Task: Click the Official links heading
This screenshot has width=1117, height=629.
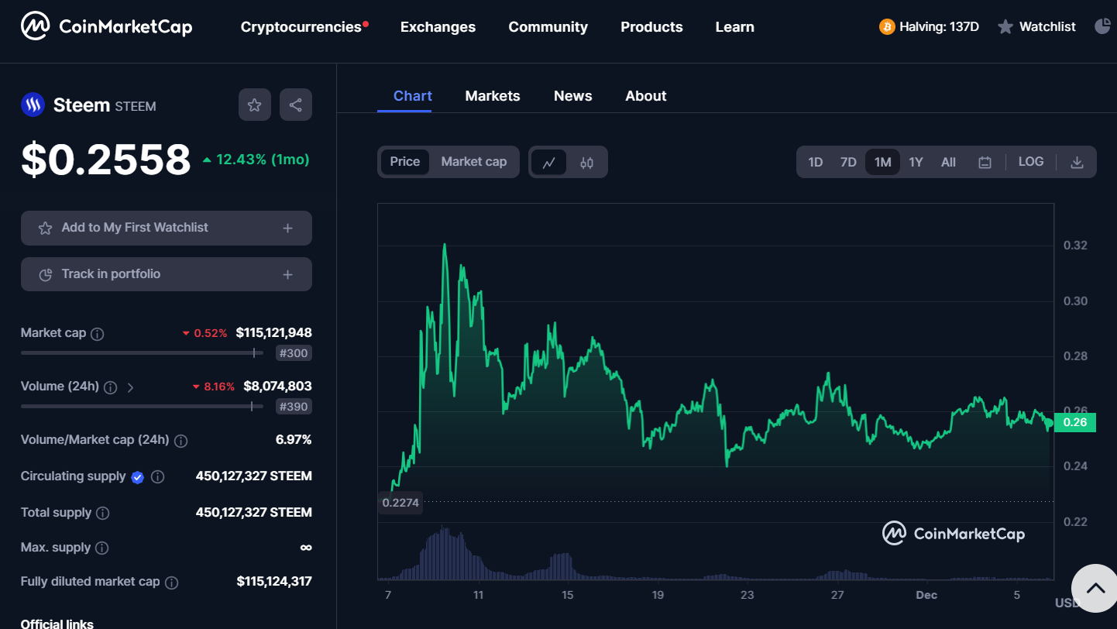Action: pos(57,624)
